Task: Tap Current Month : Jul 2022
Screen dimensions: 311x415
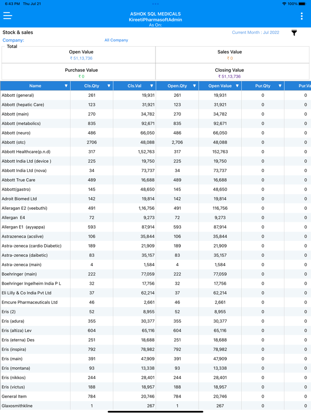Action: 255,32
